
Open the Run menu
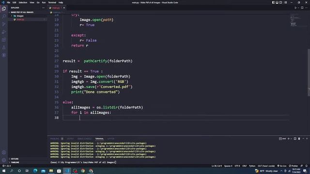pyautogui.click(x=44, y=2)
